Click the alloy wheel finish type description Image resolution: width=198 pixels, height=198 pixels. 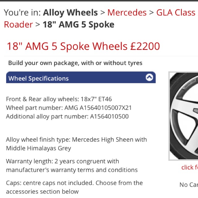coord(76,144)
